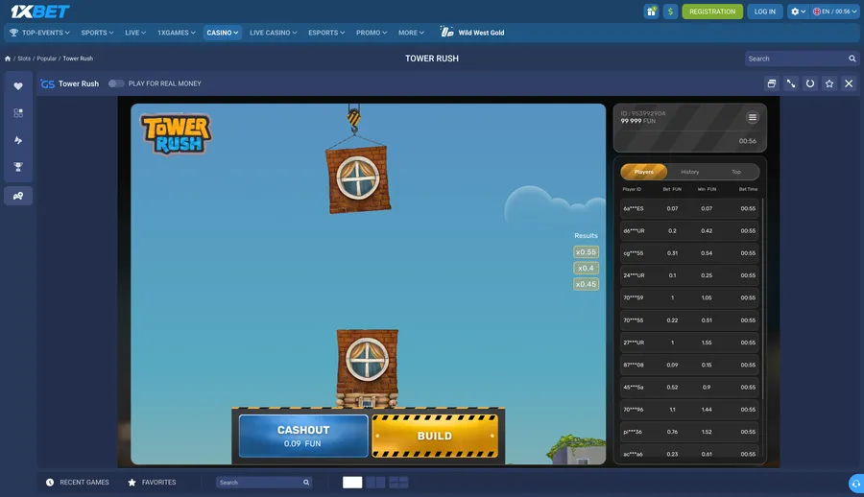This screenshot has height=497, width=864.
Task: Reload the game with the refresh icon
Action: 810,83
